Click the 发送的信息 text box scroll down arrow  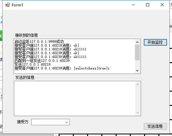[138, 113]
